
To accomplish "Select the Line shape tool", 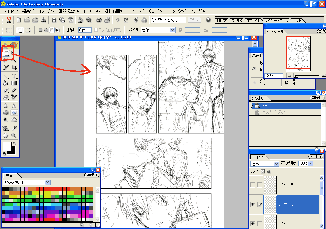I will [6, 76].
